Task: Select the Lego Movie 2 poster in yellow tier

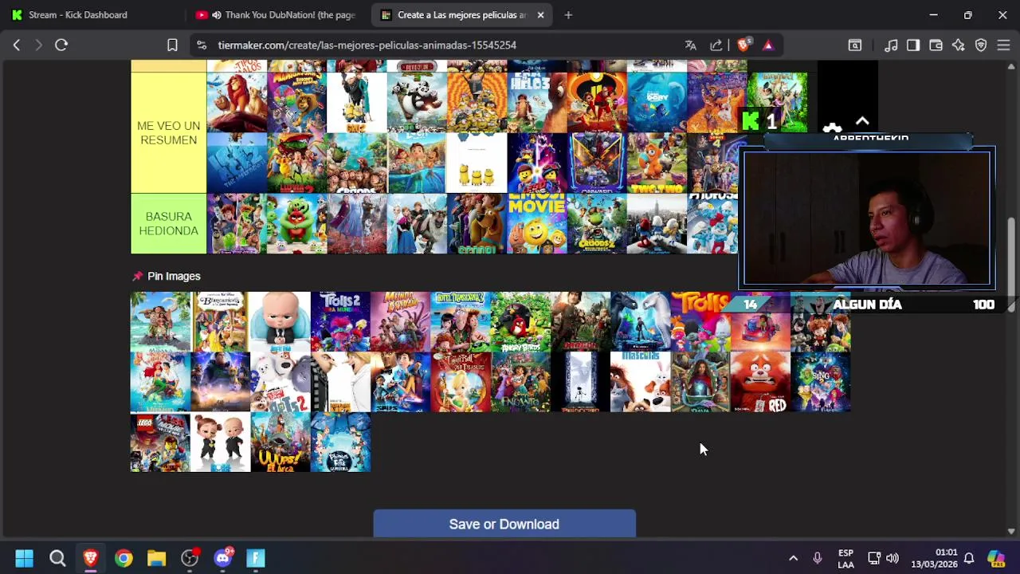Action: 537,163
